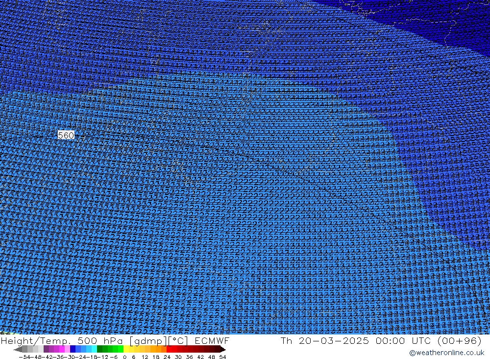Image resolution: width=490 pixels, height=359 pixels.
Task: Click the 560 contour height label
Action: point(66,135)
